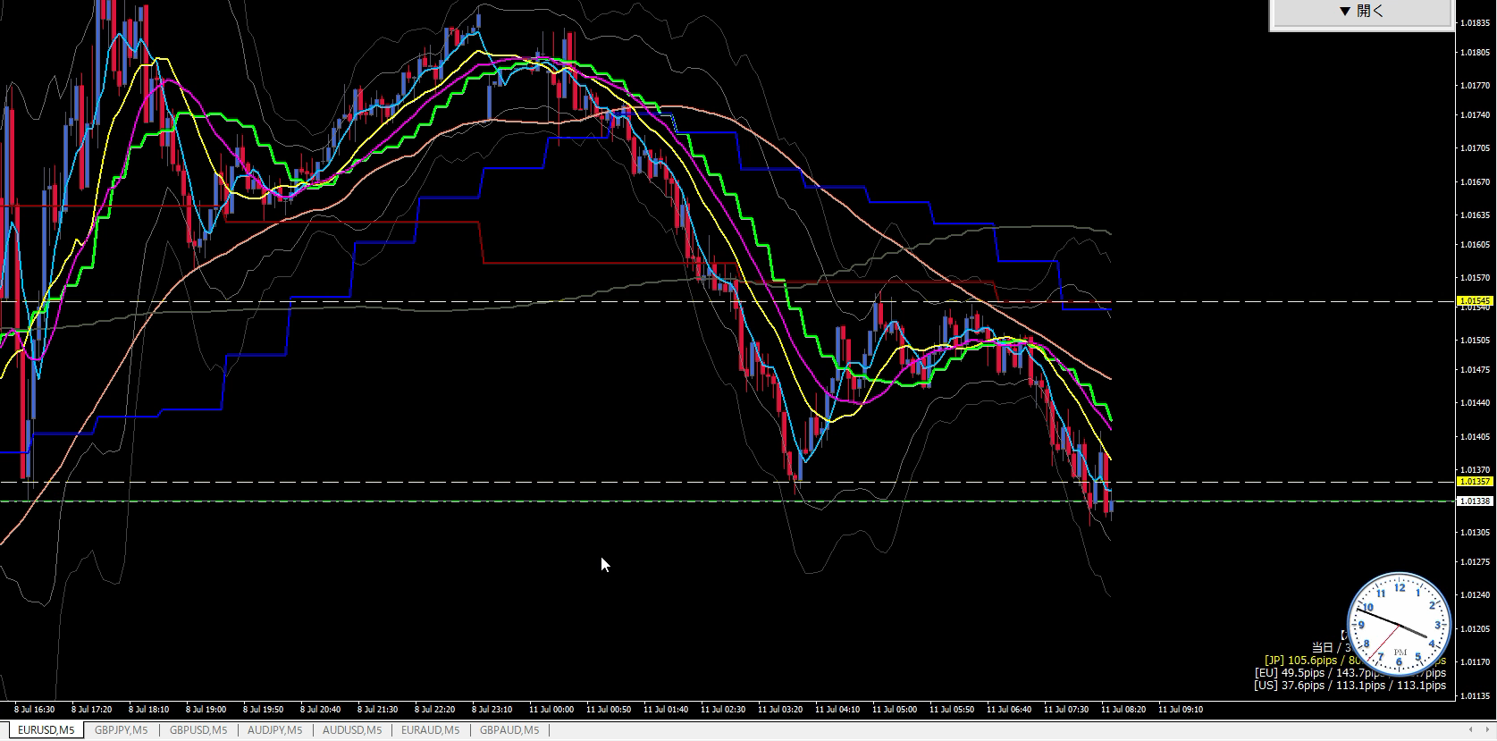Image resolution: width=1497 pixels, height=741 pixels.
Task: Switch to the AUDJPY,M5 tab
Action: 274,730
